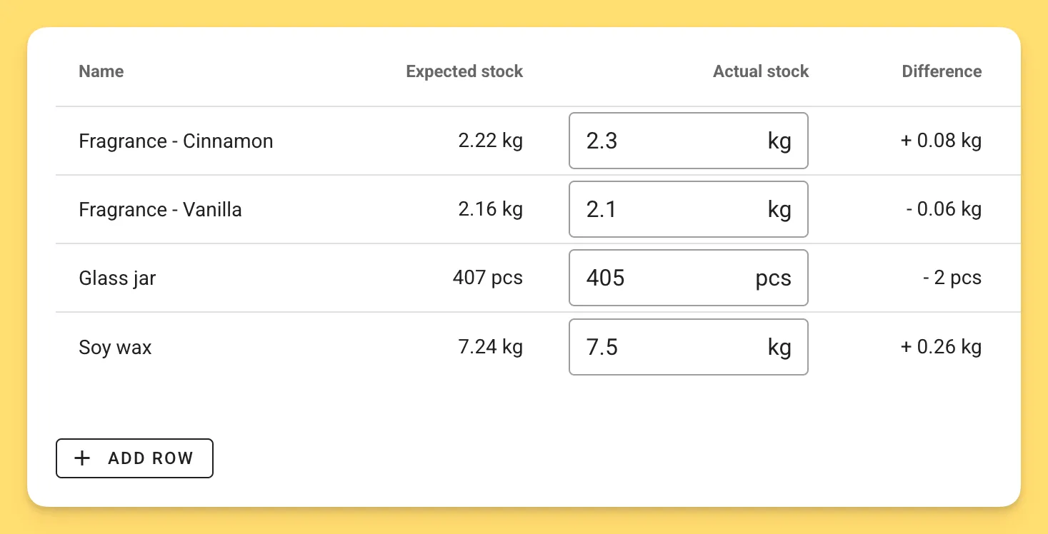Click the Difference column header
Image resolution: width=1048 pixels, height=534 pixels.
(942, 71)
